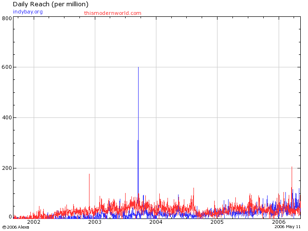Screen dimensions: 308x231
Task: Click the top of the tallest spike near 600
Action: 139,67
